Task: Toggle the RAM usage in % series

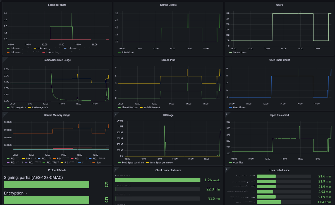Action: (40, 107)
